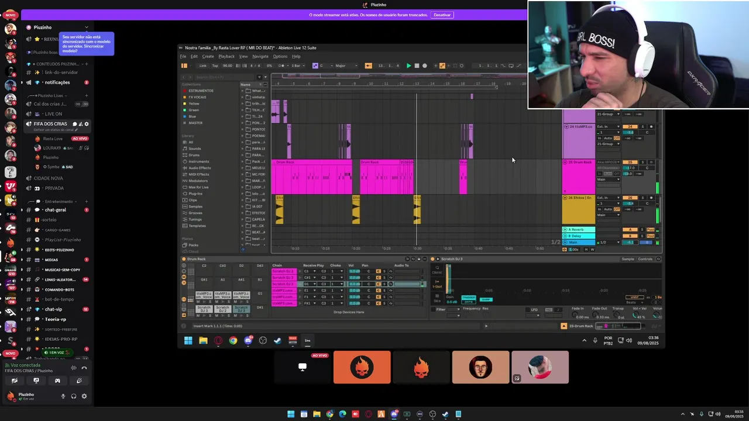Open the Windows Start menu on the bottom taskbar
This screenshot has height=421, width=749.
click(291, 414)
